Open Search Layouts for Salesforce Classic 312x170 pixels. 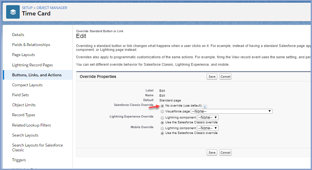tap(38, 147)
